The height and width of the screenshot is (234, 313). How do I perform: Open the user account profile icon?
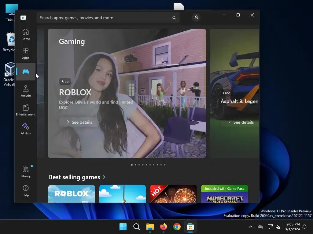click(196, 17)
